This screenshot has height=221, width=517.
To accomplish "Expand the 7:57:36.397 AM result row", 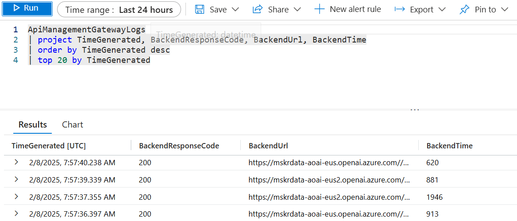I will [16, 214].
